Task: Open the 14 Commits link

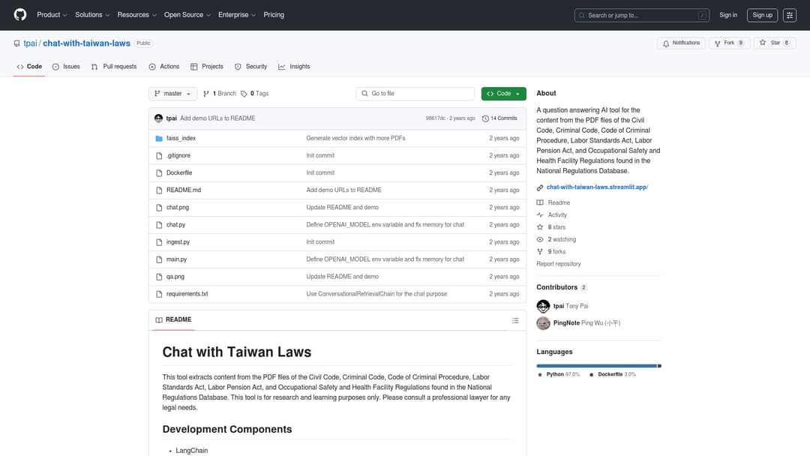Action: tap(499, 118)
